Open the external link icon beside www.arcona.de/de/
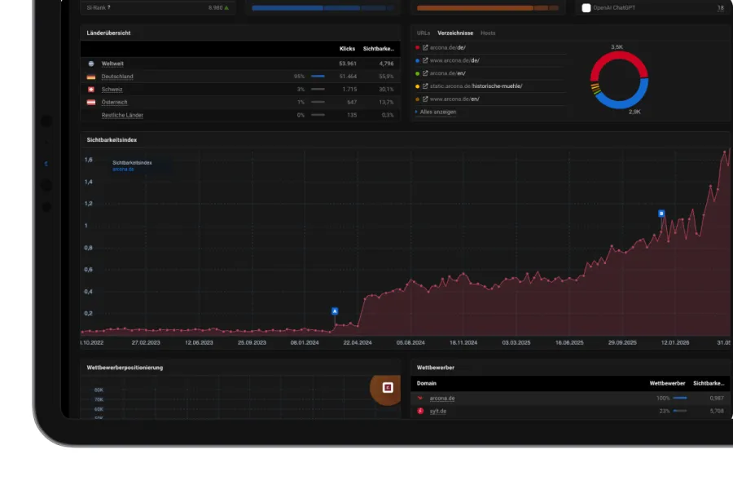Viewport: 733px width, 489px height. coord(425,60)
